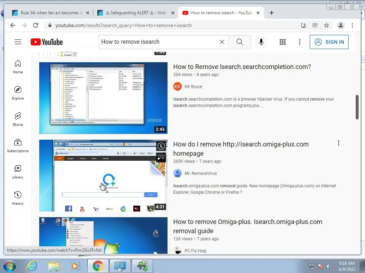Open the 2:45 registry editor video thumbnail
The width and height of the screenshot is (365, 273).
coord(103,98)
